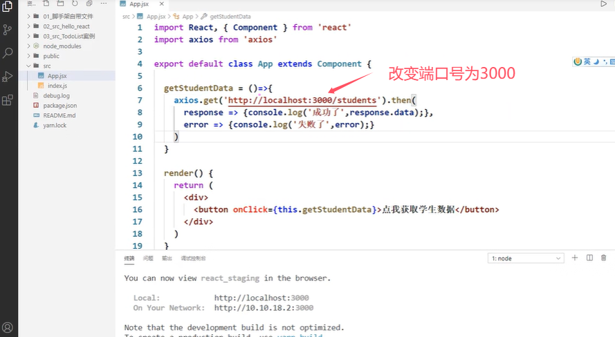
Task: Open explorer more actions ellipsis menu
Action: coord(103,3)
